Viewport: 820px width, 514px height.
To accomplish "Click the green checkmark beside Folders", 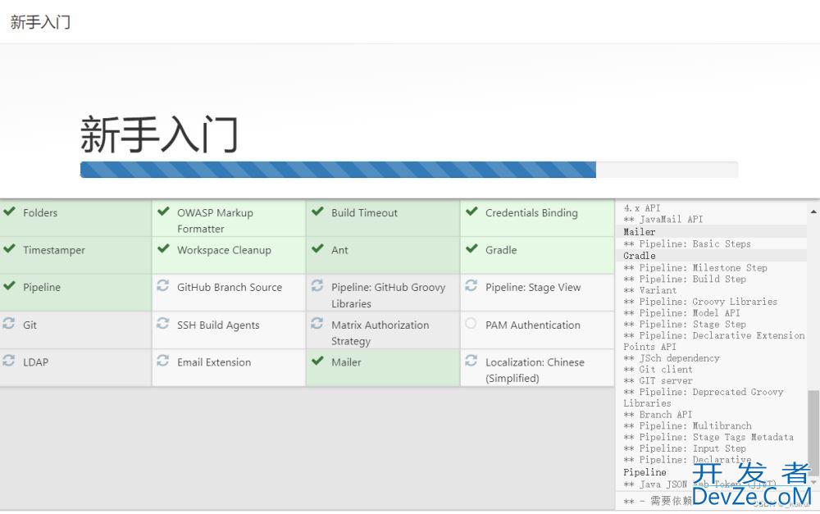I will tap(9, 212).
